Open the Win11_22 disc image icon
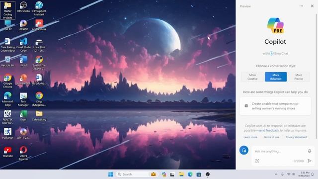The width and height of the screenshot is (318, 179). (23, 134)
